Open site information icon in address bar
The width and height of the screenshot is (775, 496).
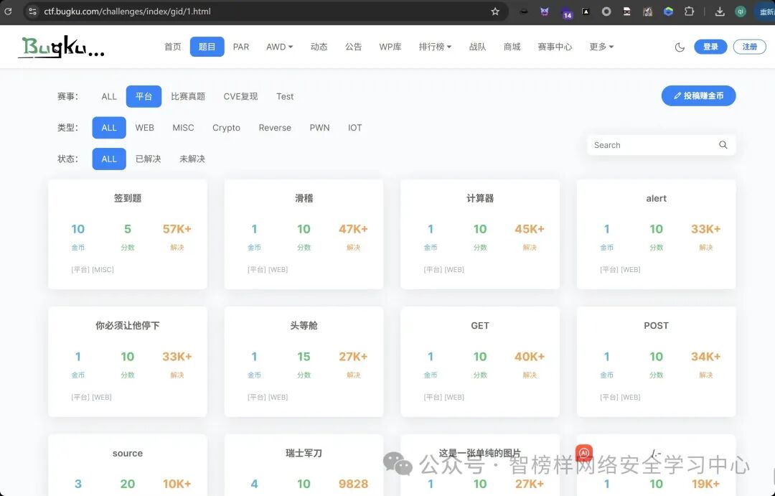click(32, 11)
